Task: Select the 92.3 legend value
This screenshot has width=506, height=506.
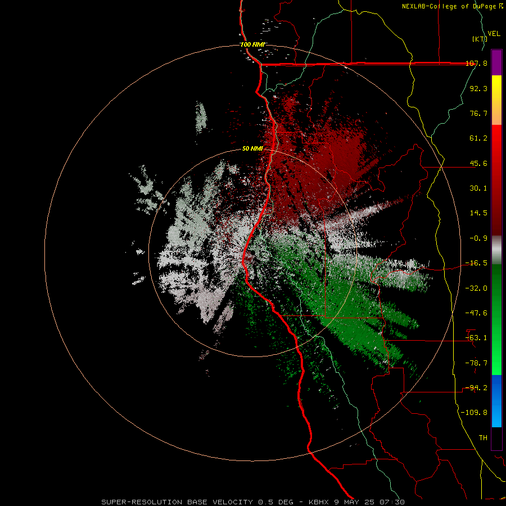Action: coord(478,88)
